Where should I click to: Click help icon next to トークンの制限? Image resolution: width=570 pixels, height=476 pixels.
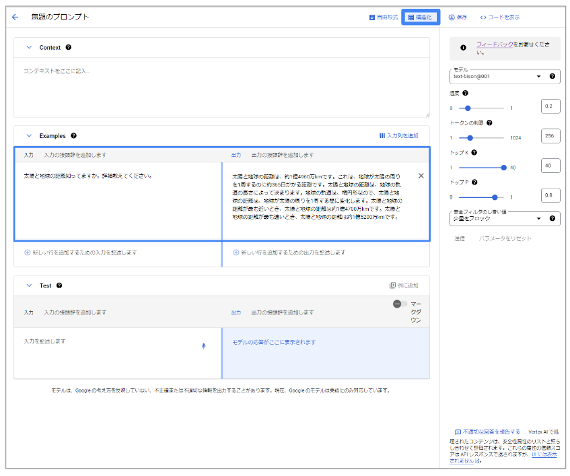pos(489,123)
